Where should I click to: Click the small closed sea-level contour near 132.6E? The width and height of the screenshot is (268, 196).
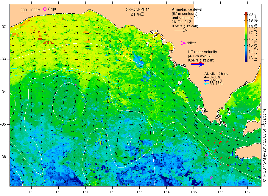(x=129, y=139)
